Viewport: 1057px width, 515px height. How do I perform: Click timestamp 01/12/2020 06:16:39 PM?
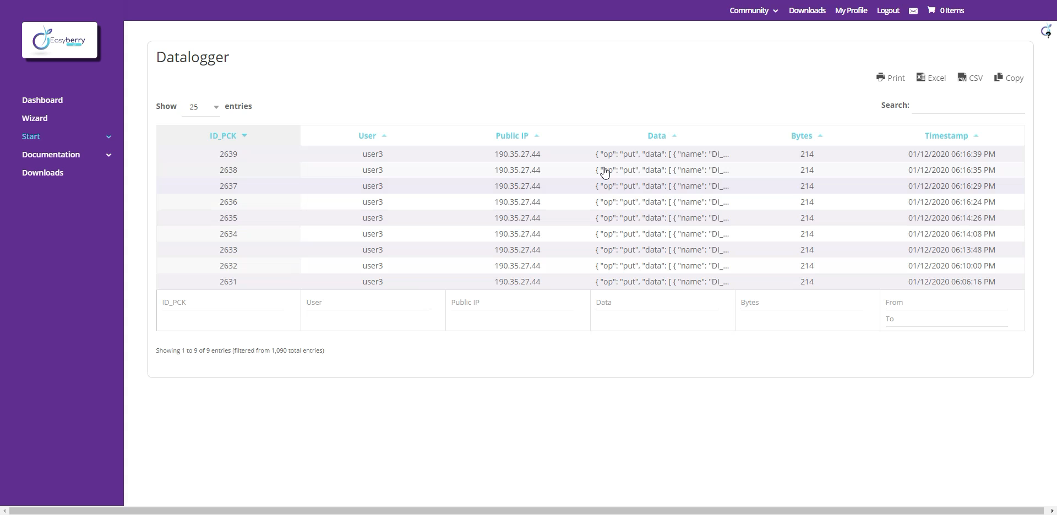[x=951, y=154]
